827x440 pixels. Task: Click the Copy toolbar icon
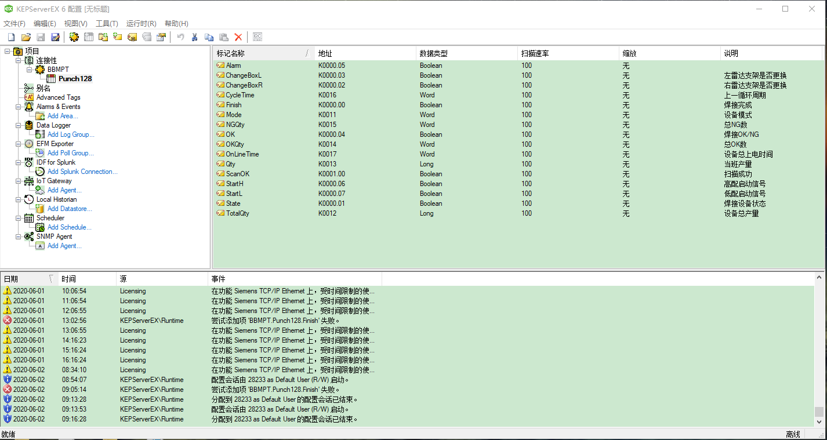click(209, 37)
